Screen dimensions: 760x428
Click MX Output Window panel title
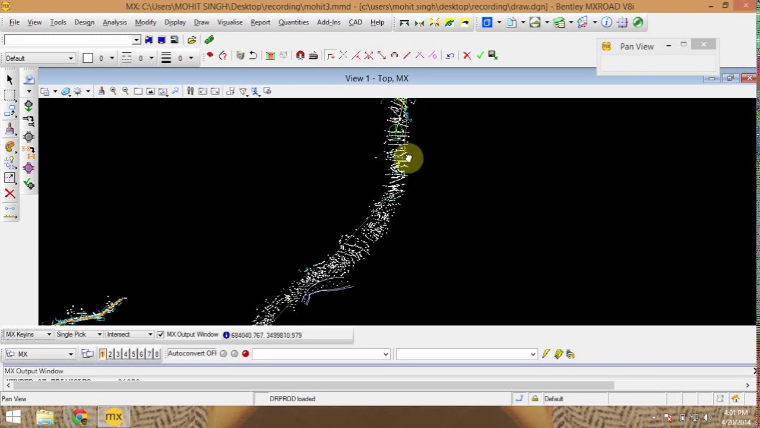(34, 371)
